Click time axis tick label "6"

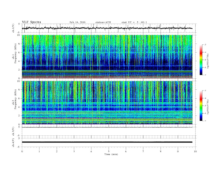[126, 151]
